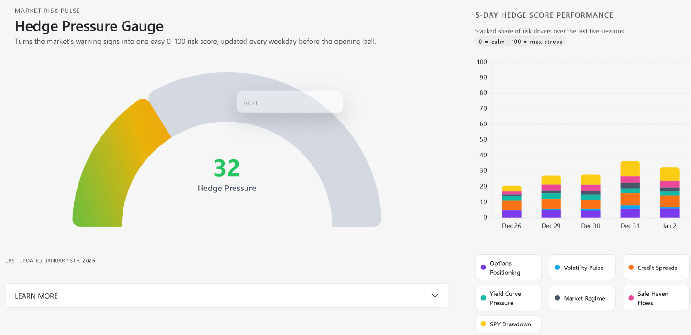Click the Hedge Pressure Gauge heading
Image resolution: width=691 pixels, height=335 pixels.
[89, 26]
